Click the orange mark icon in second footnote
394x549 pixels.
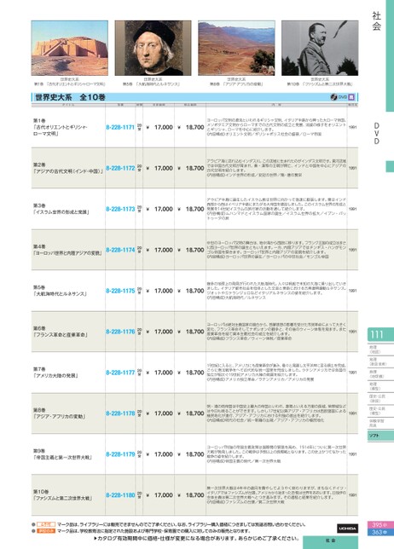coord(46,531)
